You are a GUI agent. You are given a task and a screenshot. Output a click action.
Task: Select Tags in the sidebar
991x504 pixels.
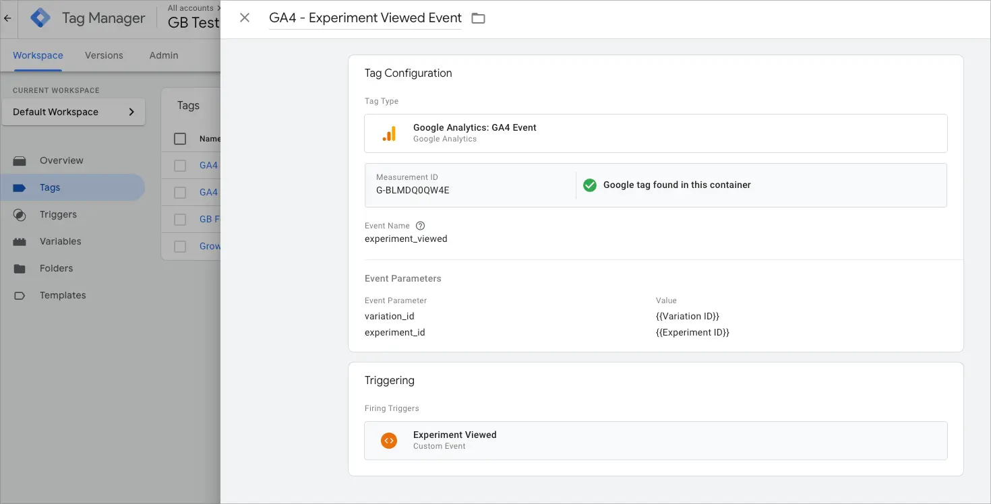(x=72, y=187)
